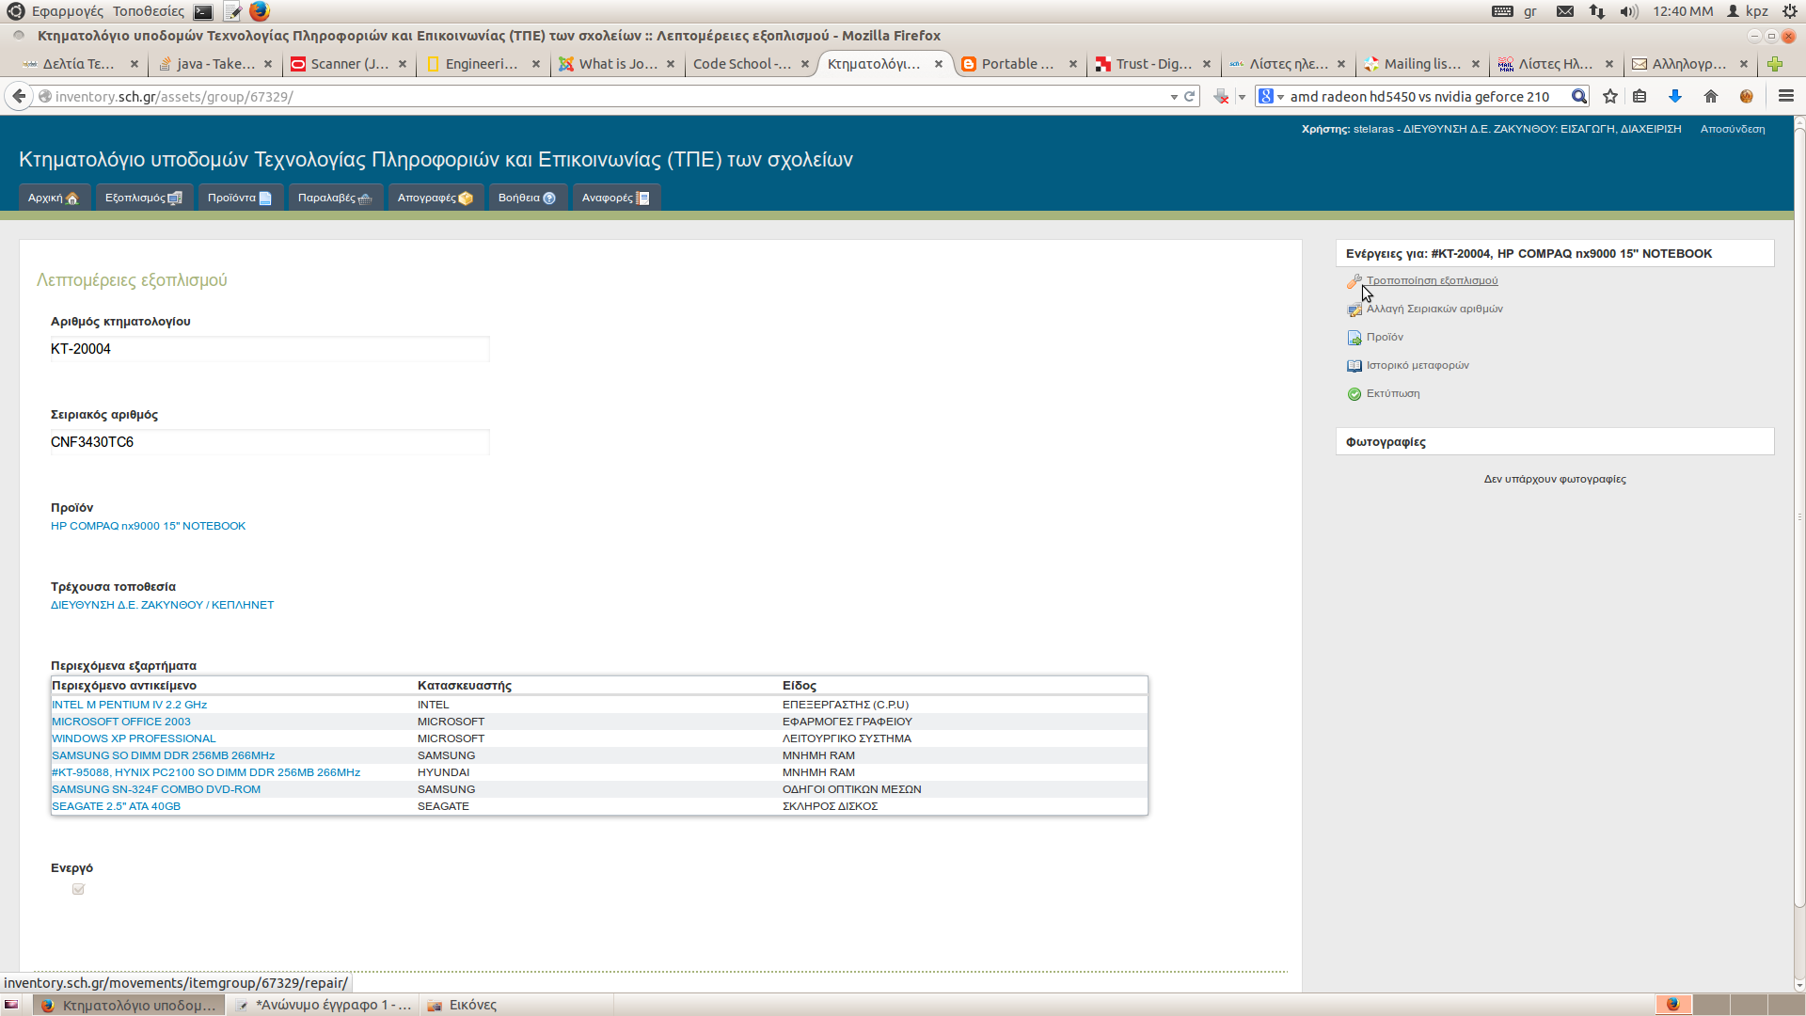Viewport: 1806px width, 1016px height.
Task: Open ΔΙΕΥΘΥΝΣΗ Δ.Ε. ΖΑΚΥΝΘΟΥ / ΚΕΠΛΗΝΕΤ location link
Action: pos(162,605)
